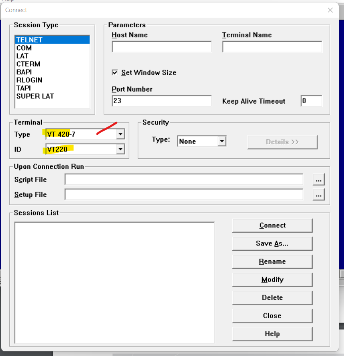Click the Delete button
The image size is (344, 356).
click(272, 298)
